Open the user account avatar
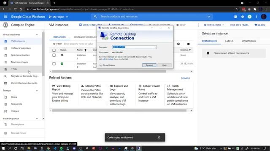The height and width of the screenshot is (151, 270). tap(264, 17)
